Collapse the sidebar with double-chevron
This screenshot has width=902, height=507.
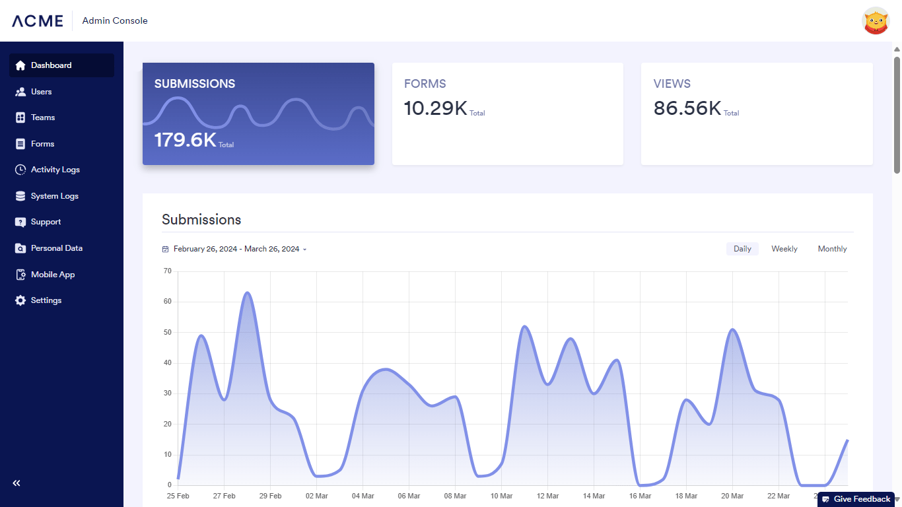(17, 483)
